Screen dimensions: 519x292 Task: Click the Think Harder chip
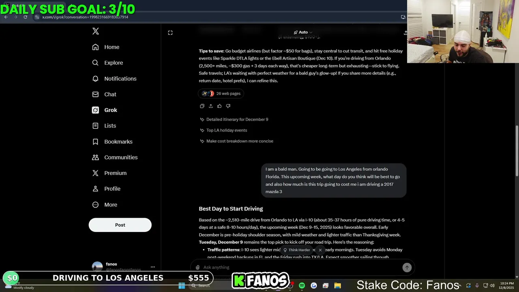pos(297,250)
